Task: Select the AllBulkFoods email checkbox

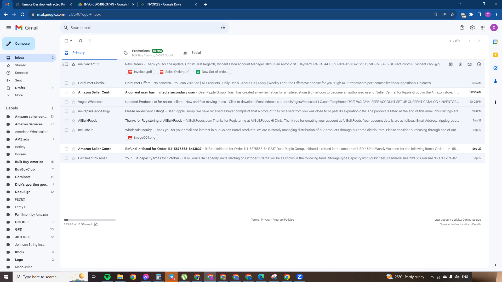Action: tap(66, 121)
